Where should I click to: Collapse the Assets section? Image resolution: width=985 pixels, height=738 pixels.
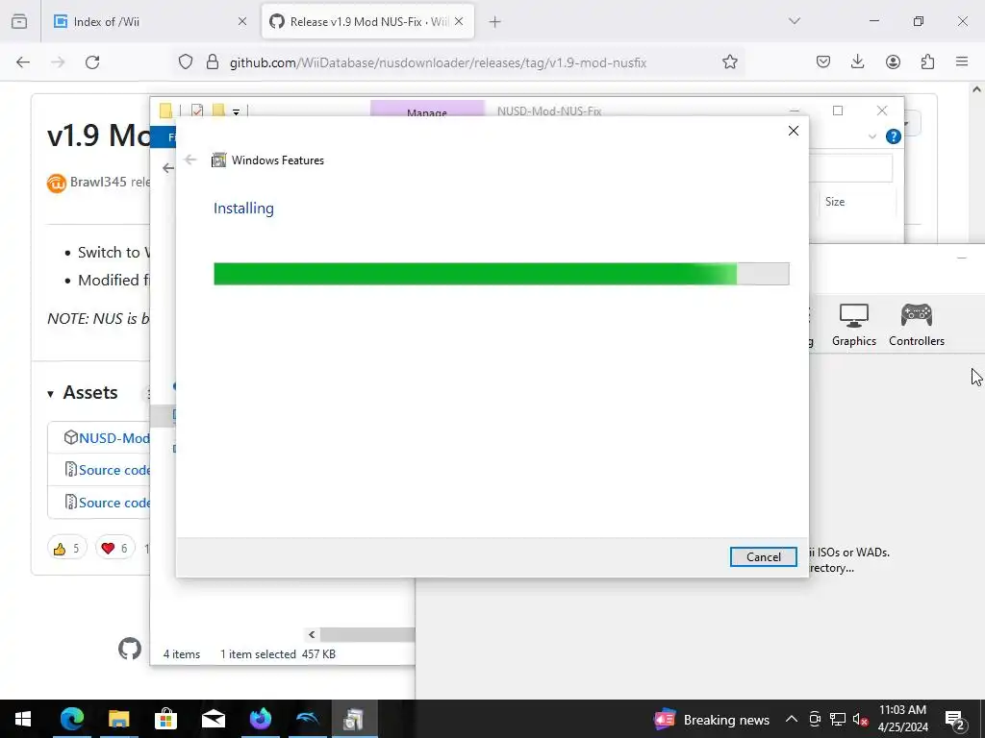click(83, 393)
